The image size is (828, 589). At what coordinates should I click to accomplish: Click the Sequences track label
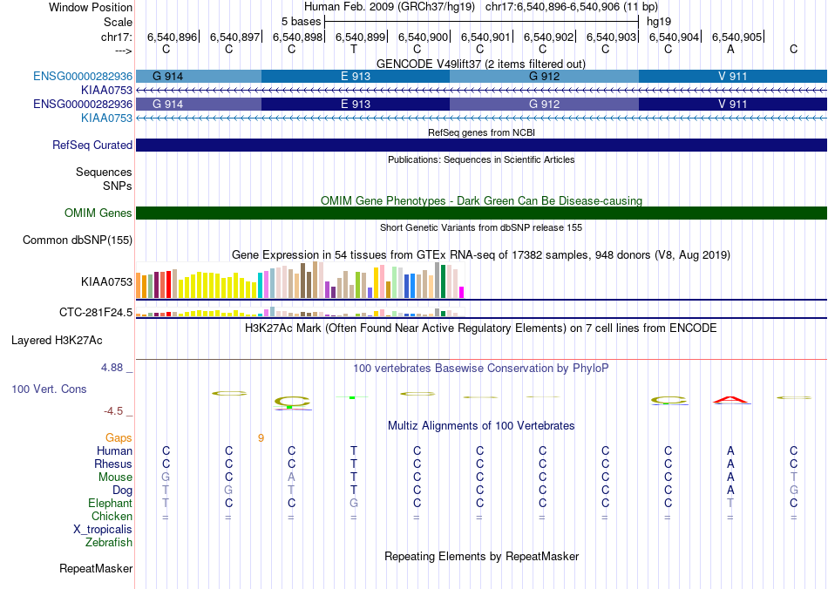(104, 172)
